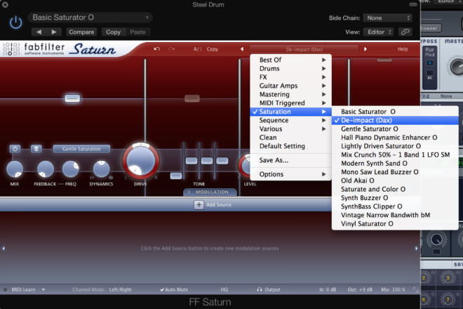Expand the Mastering preset submenu
Viewport: 463px width, 309px height.
tap(291, 94)
